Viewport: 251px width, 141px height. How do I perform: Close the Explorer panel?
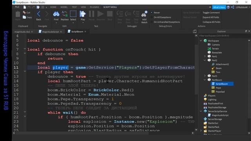[249, 31]
